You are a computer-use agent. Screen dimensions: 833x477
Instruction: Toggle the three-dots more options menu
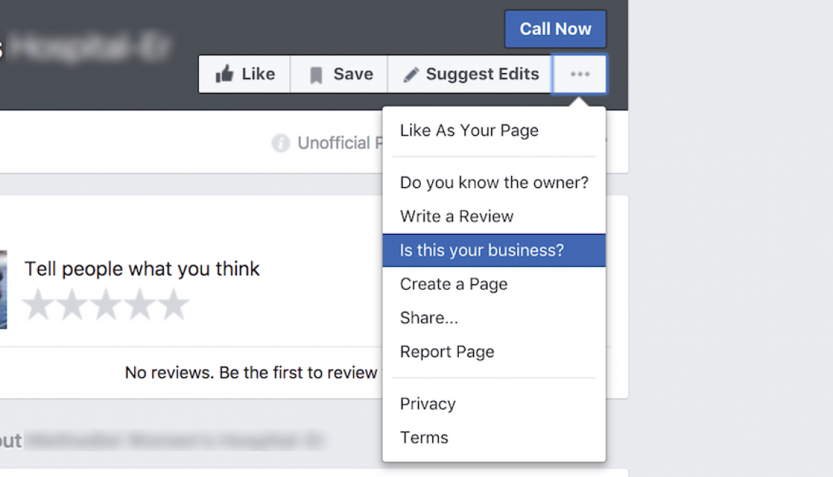(580, 74)
